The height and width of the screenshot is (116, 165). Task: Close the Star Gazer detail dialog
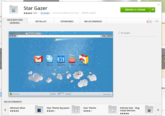pos(158,5)
